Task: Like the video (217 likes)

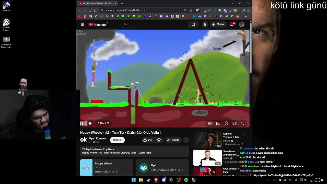Action: click(x=148, y=140)
